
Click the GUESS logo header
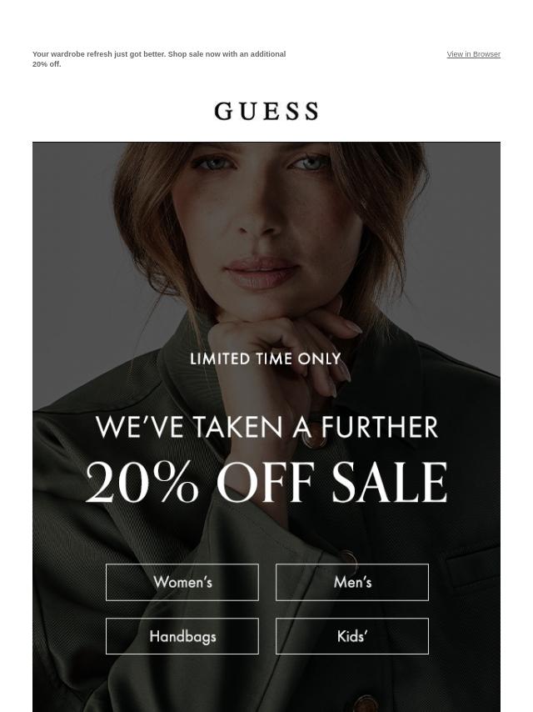click(x=266, y=111)
